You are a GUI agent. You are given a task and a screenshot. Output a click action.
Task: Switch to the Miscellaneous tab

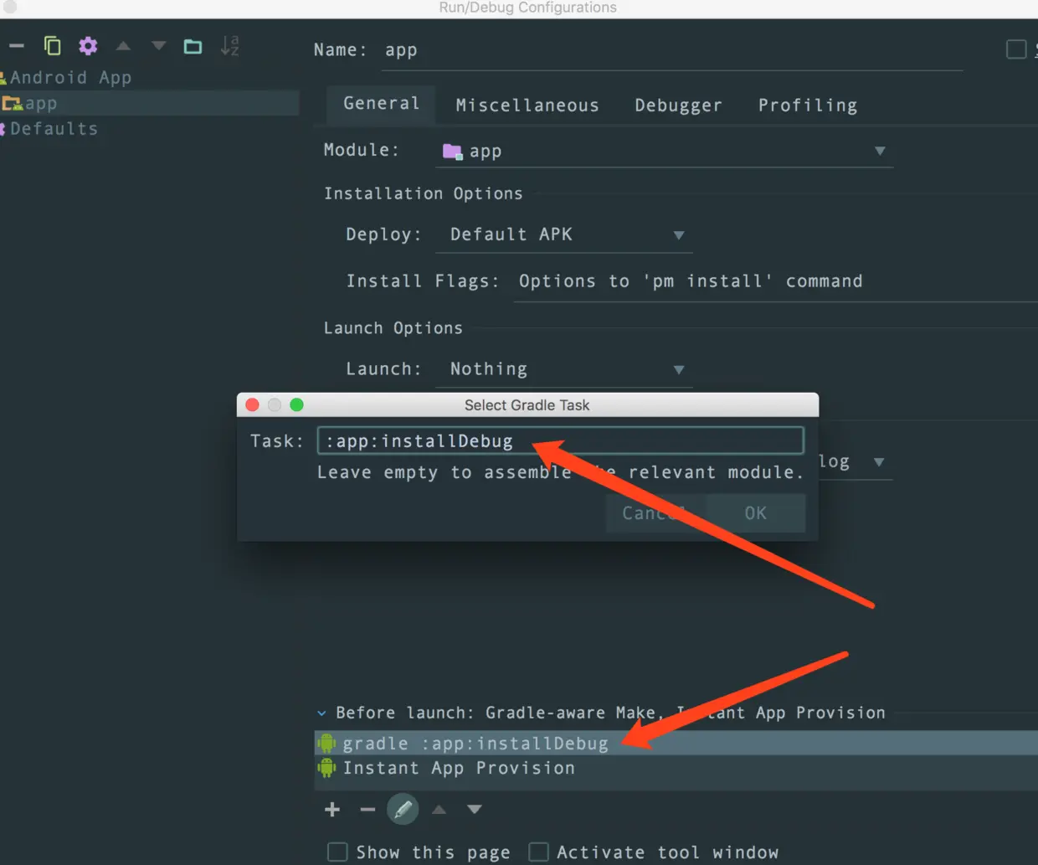527,106
